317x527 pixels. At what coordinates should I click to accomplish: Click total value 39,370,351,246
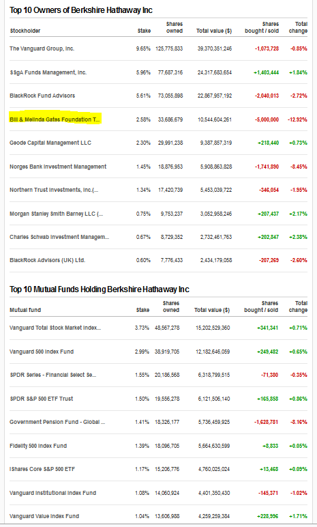click(215, 48)
